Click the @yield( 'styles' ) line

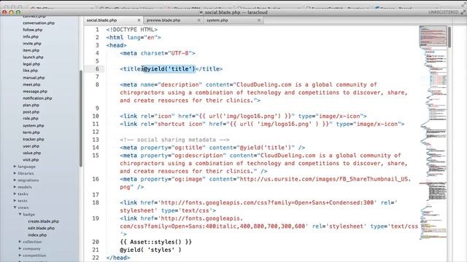click(150, 250)
